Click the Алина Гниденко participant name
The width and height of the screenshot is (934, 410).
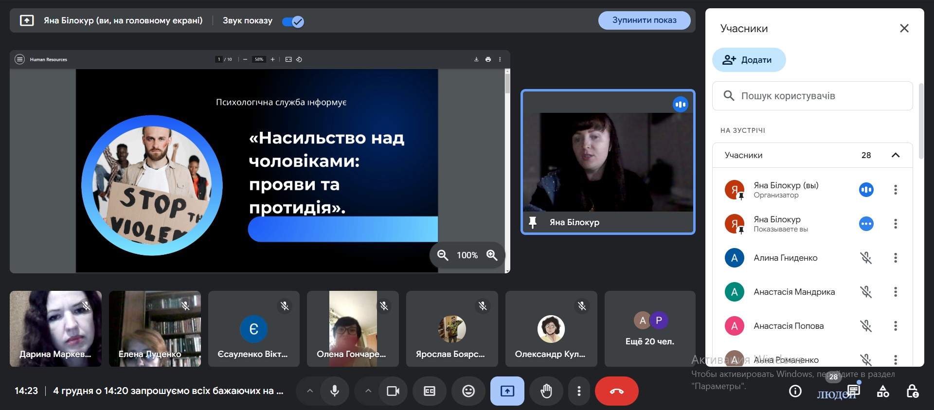click(785, 258)
